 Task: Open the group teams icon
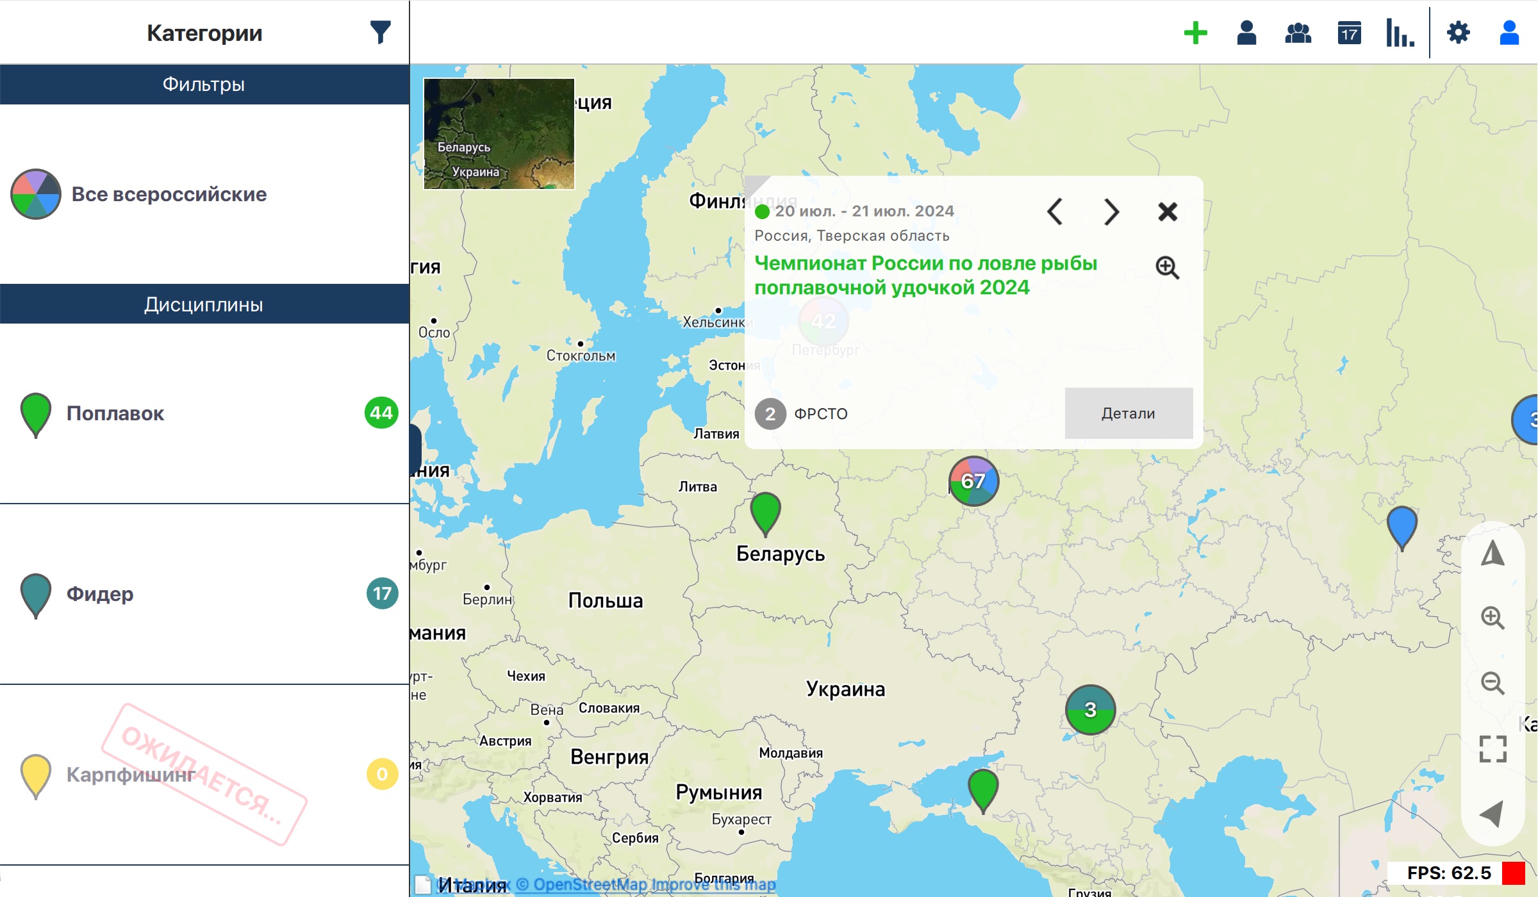tap(1298, 33)
